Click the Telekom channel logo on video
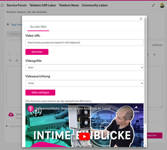 pyautogui.click(x=30, y=108)
